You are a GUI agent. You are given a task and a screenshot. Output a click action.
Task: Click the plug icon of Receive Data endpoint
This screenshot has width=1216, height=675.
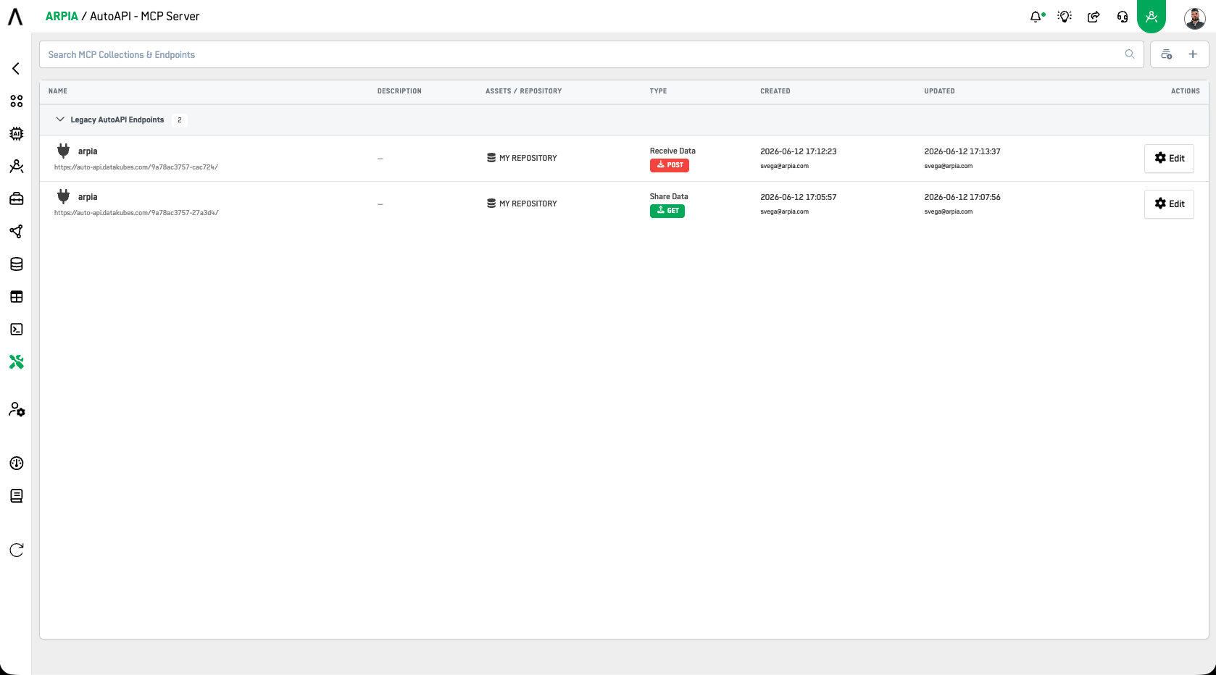click(x=64, y=151)
